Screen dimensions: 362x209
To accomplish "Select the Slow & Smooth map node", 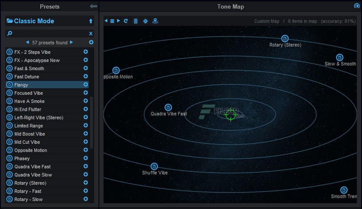I will coord(339,57).
